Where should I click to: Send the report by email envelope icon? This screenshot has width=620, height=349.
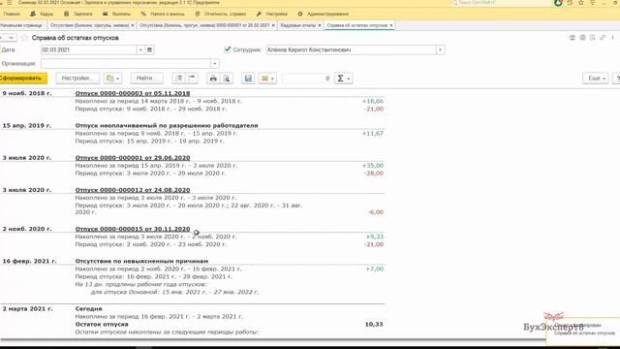[267, 79]
